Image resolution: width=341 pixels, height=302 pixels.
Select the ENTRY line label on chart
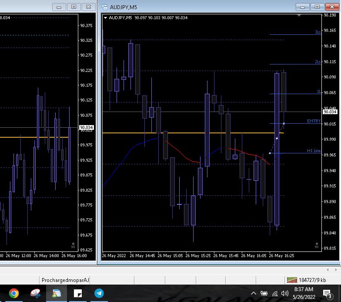313,121
